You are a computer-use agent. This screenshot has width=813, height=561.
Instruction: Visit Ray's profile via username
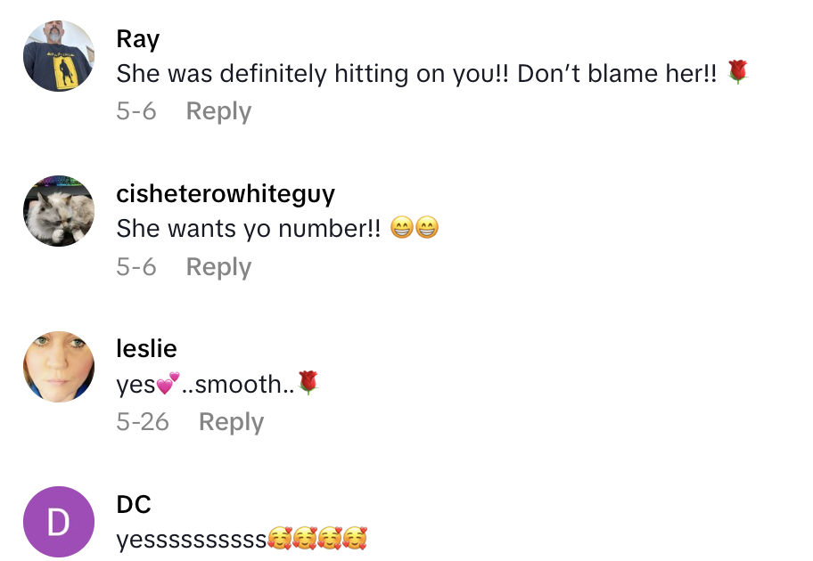[138, 39]
